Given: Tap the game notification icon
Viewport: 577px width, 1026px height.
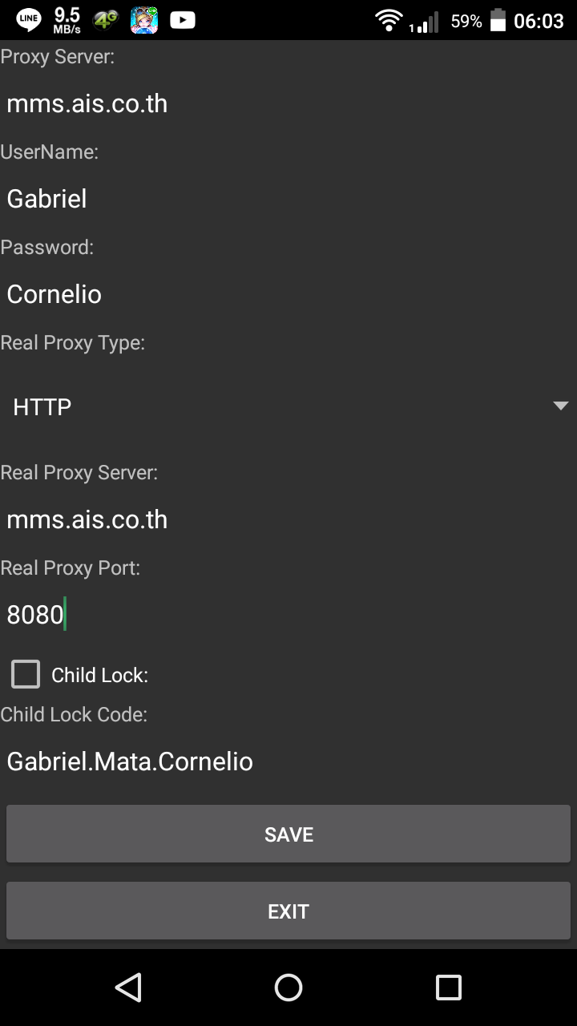Looking at the screenshot, I should [x=143, y=20].
